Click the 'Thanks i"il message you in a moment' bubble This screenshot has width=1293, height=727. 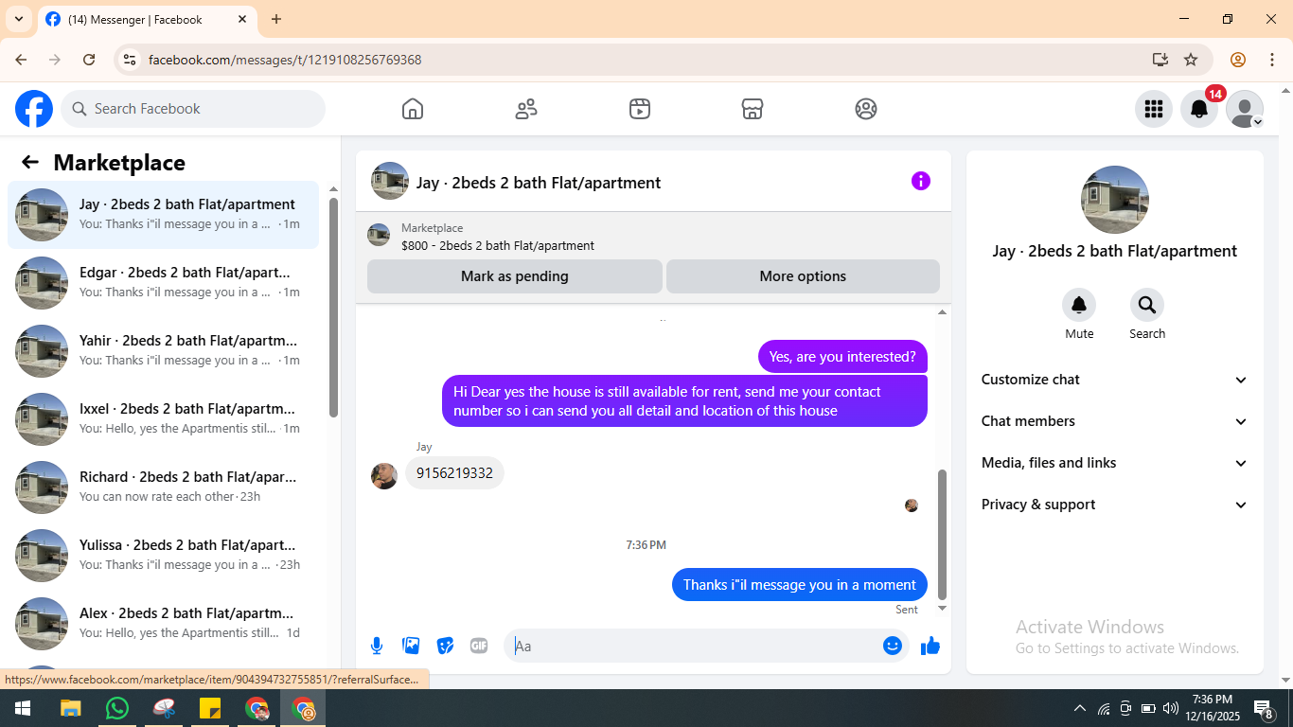point(800,585)
